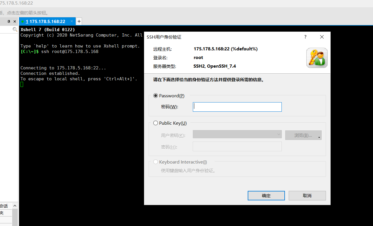Cancel login with the 取消 button
The height and width of the screenshot is (226, 373).
click(307, 196)
